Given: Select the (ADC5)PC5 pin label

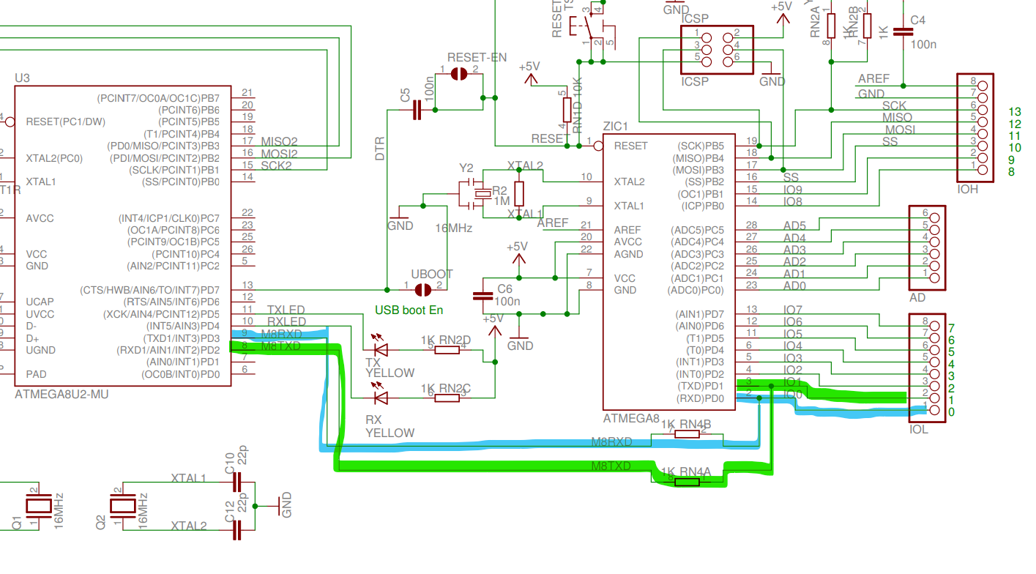Looking at the screenshot, I should 697,230.
